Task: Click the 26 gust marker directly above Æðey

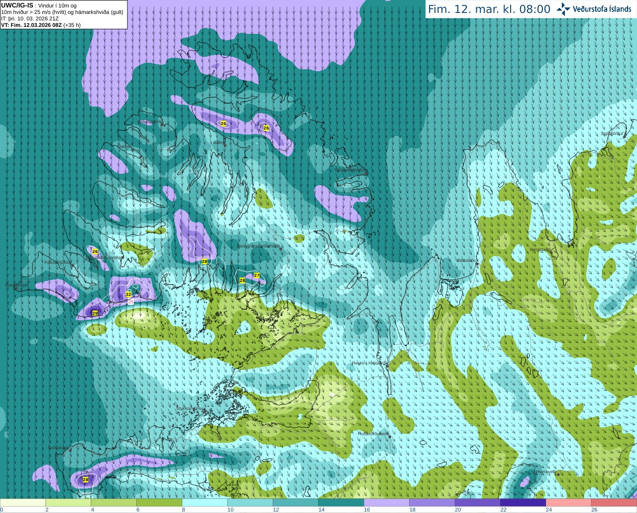Action: pyautogui.click(x=223, y=124)
